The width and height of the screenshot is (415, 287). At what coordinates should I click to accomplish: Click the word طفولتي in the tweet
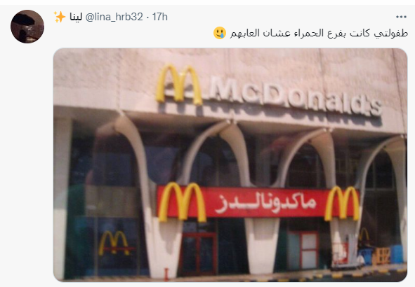coord(390,34)
